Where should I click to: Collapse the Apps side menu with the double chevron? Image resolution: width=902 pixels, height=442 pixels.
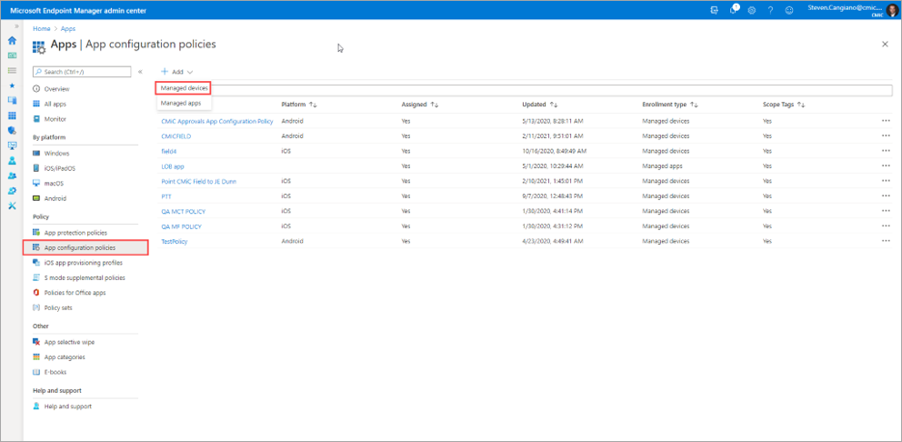(x=140, y=72)
